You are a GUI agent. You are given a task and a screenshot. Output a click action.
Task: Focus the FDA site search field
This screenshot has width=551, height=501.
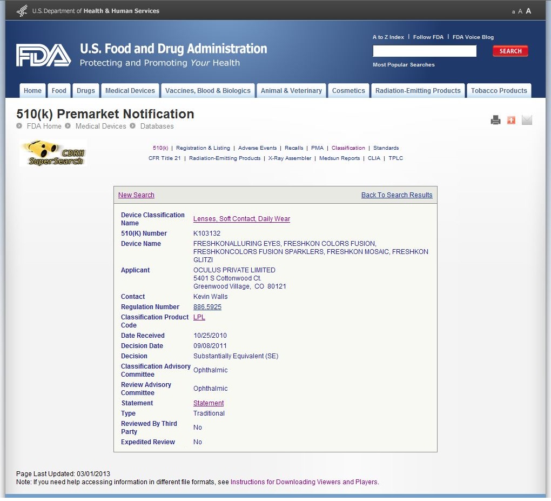tap(425, 51)
